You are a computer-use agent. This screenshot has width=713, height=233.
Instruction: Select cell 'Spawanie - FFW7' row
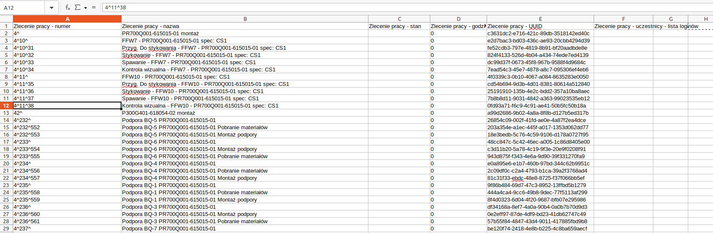[245, 63]
